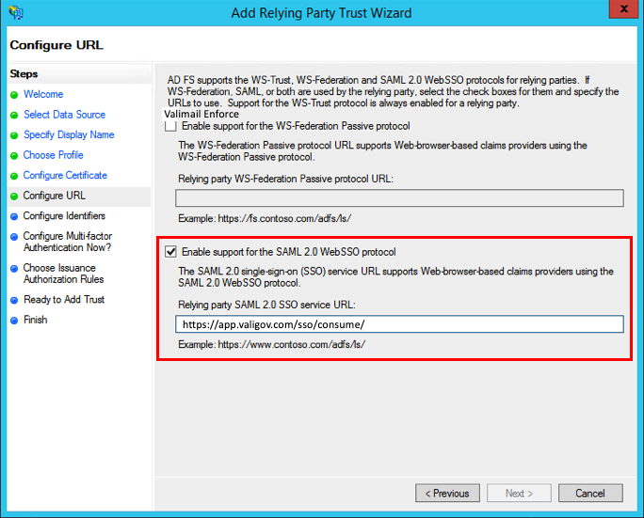This screenshot has height=518, width=644.
Task: Click the 'Valimail Enforce' label
Action: [x=201, y=114]
